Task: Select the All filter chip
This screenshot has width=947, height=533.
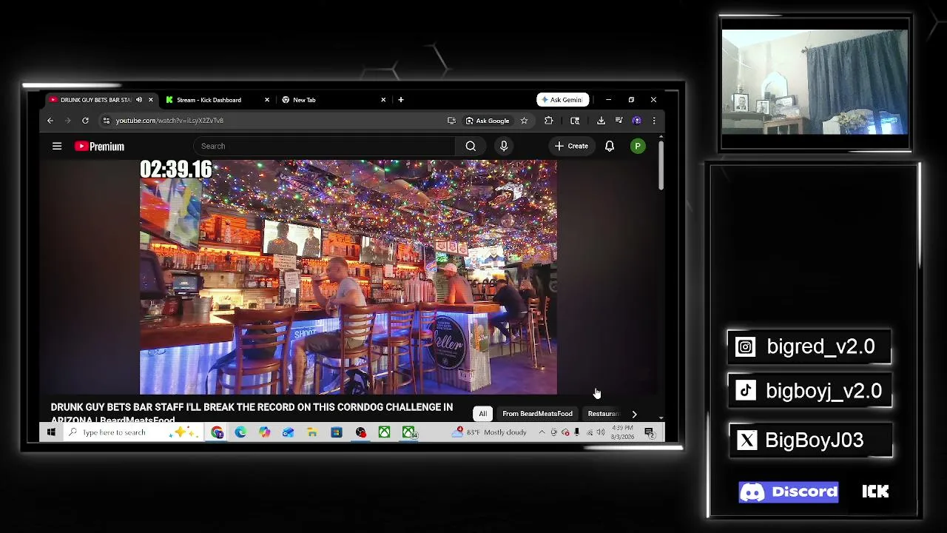Action: 483,414
